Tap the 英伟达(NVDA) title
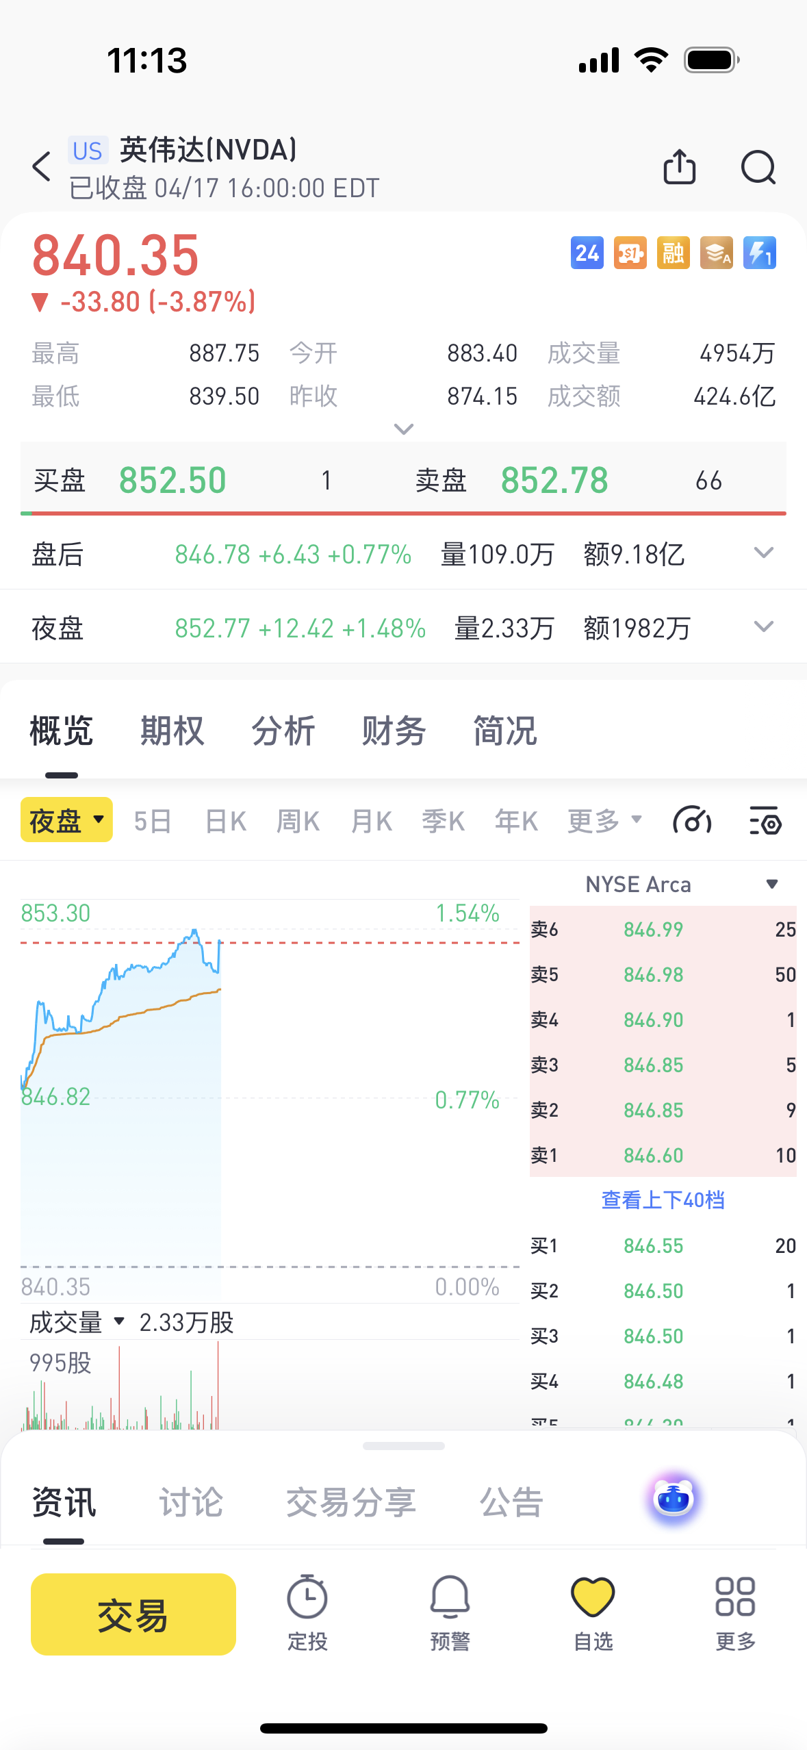 click(x=208, y=150)
